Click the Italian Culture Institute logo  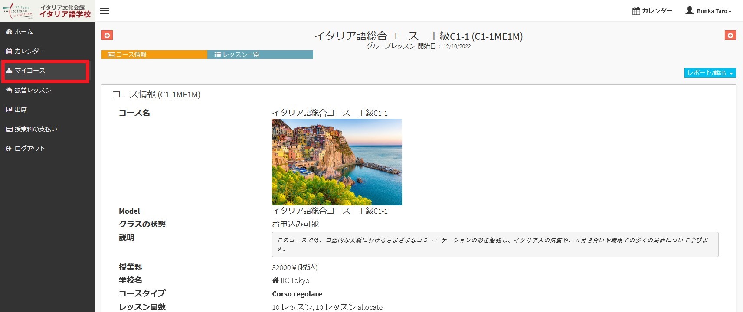(x=47, y=11)
